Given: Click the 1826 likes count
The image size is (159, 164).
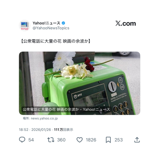Looking at the screenshot, I should (x=91, y=140).
